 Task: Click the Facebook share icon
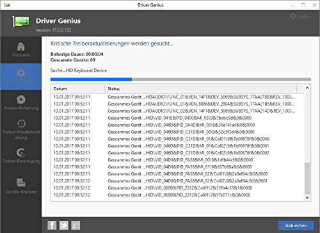(x=52, y=225)
